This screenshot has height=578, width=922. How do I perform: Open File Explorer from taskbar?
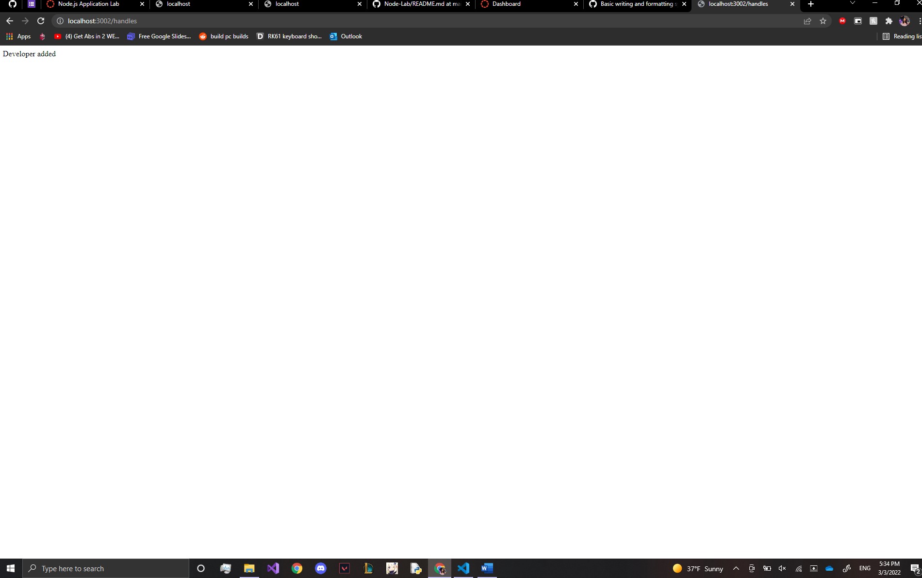(x=249, y=568)
